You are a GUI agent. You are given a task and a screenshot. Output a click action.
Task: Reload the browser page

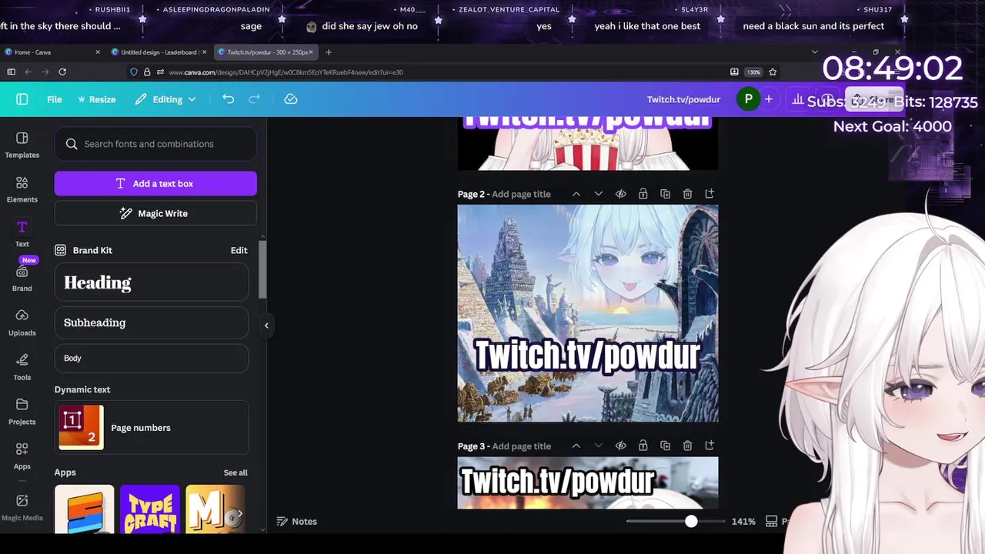(62, 72)
